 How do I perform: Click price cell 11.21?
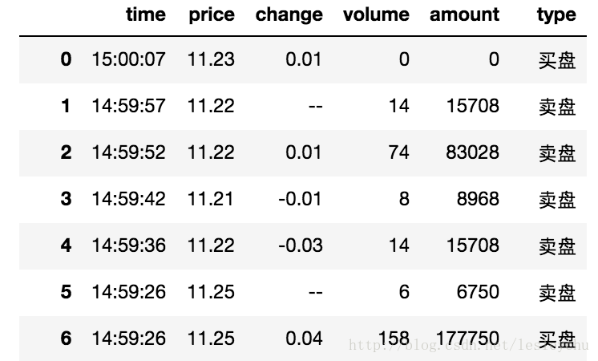click(211, 199)
